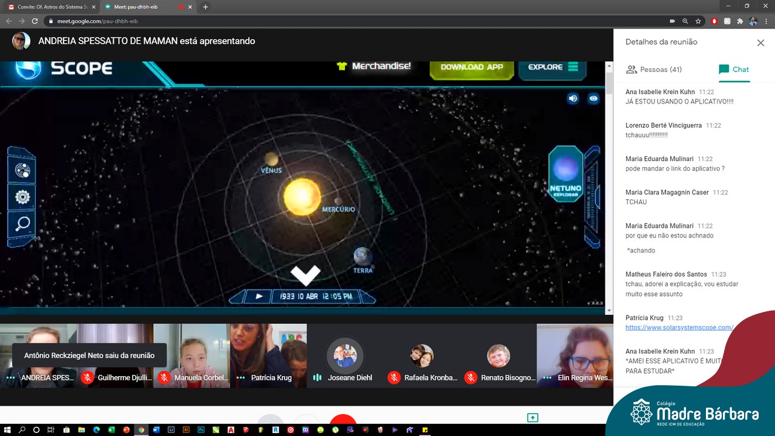Screen dimensions: 775x436
Task: Open the Windows Start menu
Action: click(x=7, y=430)
